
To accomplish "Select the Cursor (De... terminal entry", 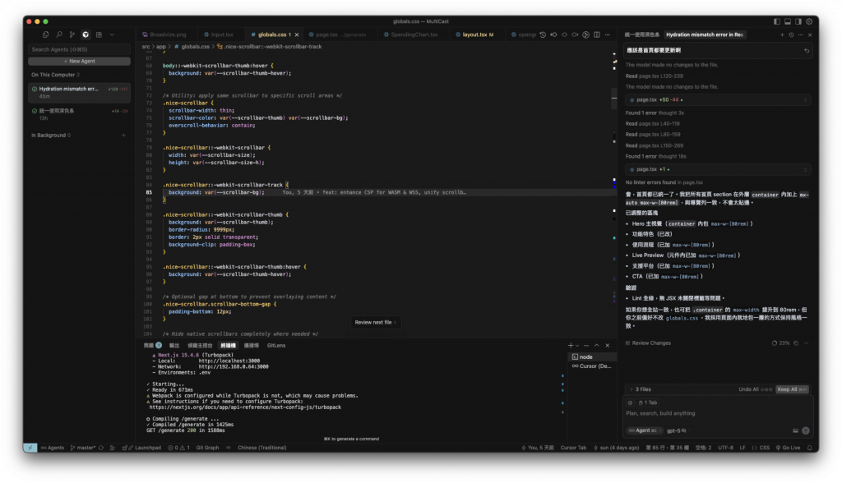I will 591,366.
